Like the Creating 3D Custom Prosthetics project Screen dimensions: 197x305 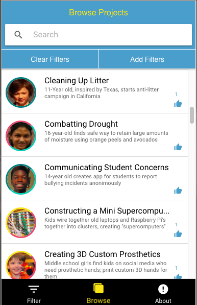[178, 276]
